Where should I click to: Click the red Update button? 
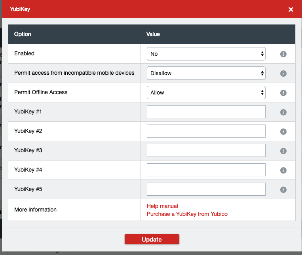coord(152,239)
